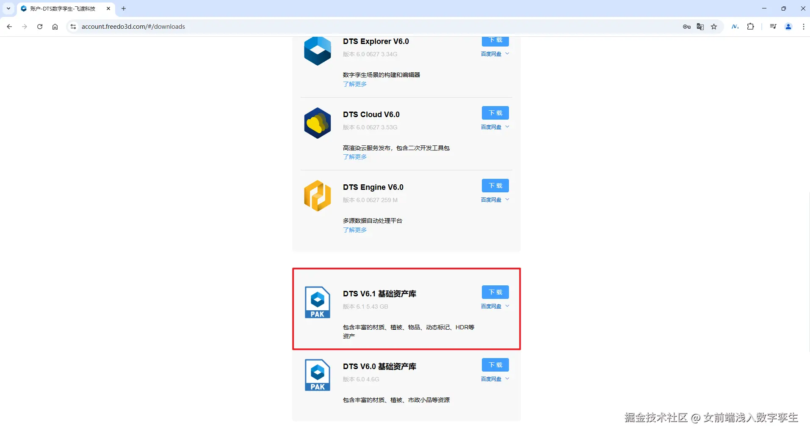
Task: Open 了解更多 link under DTS Explorer
Action: (355, 84)
